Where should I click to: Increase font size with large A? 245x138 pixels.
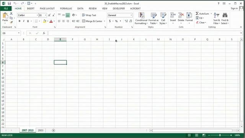tap(49, 15)
